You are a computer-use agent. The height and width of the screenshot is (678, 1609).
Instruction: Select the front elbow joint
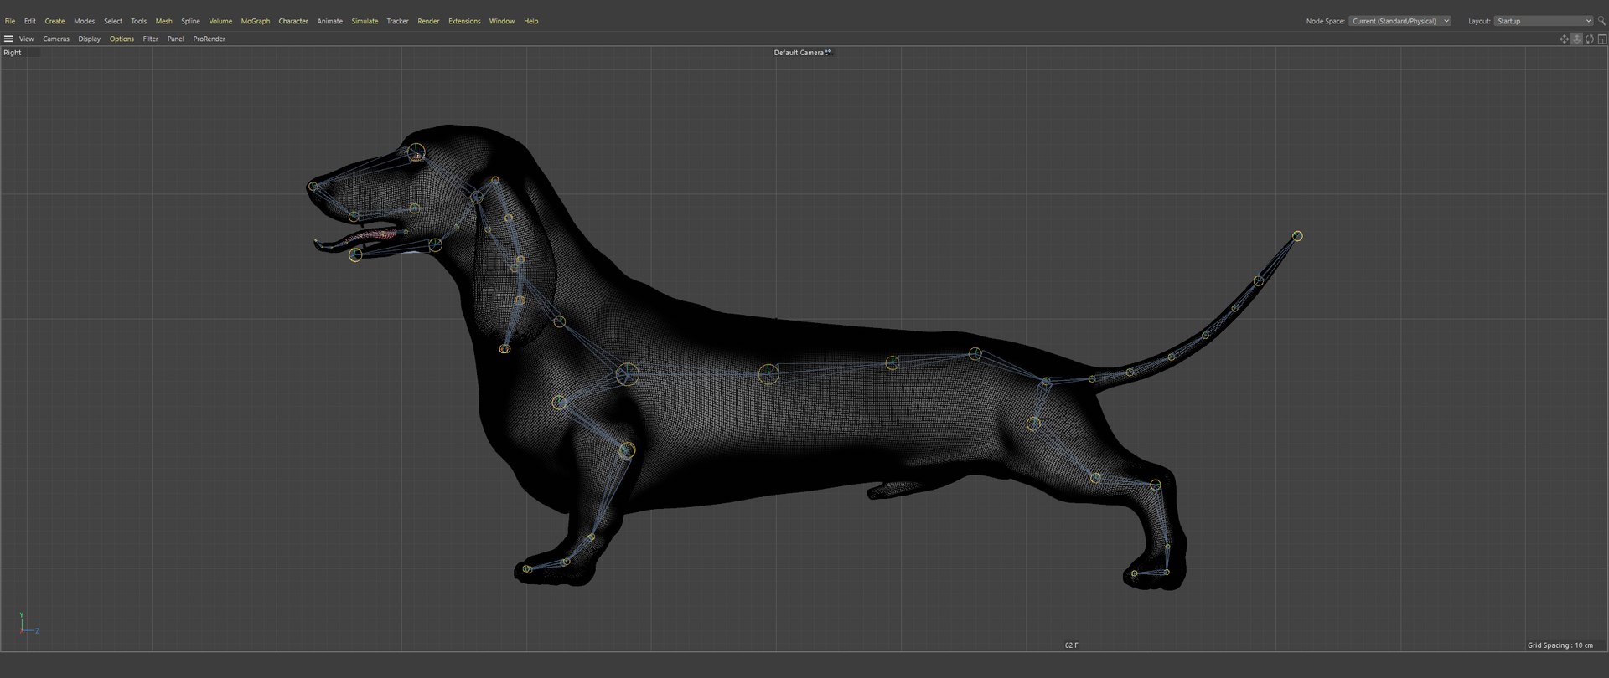(x=627, y=450)
